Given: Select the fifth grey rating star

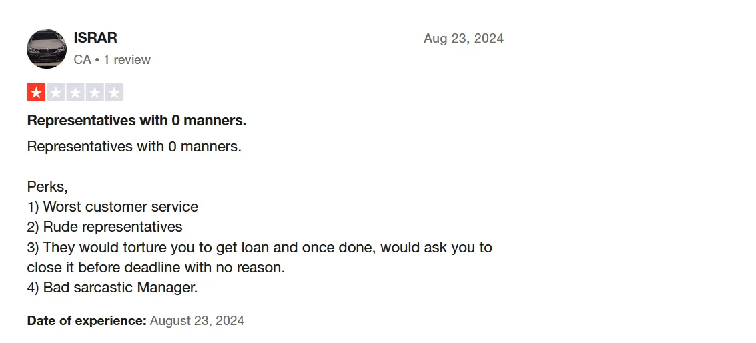Looking at the screenshot, I should [x=114, y=93].
